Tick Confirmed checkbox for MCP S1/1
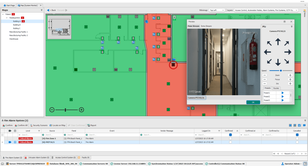Viewport: 308px width, 166px height. point(231,142)
